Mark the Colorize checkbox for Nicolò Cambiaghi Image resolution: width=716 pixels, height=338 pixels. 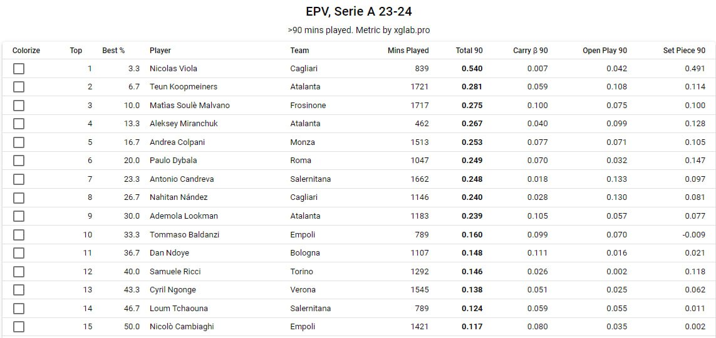coord(19,327)
